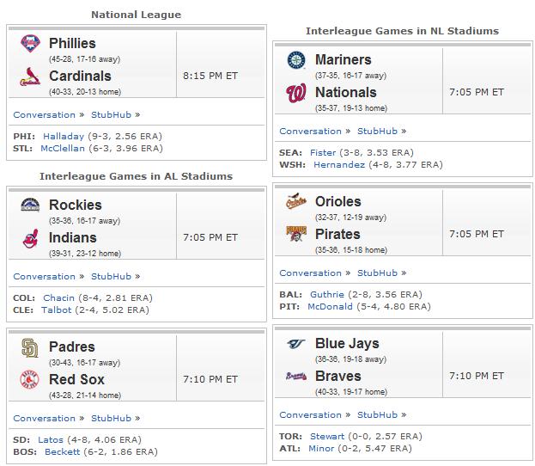View pitcher Halladay's player page
This screenshot has width=535, height=466.
(x=64, y=137)
